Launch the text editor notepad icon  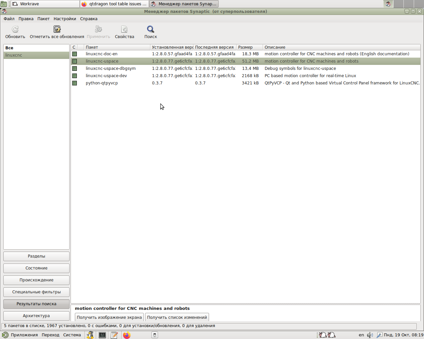[x=114, y=335]
